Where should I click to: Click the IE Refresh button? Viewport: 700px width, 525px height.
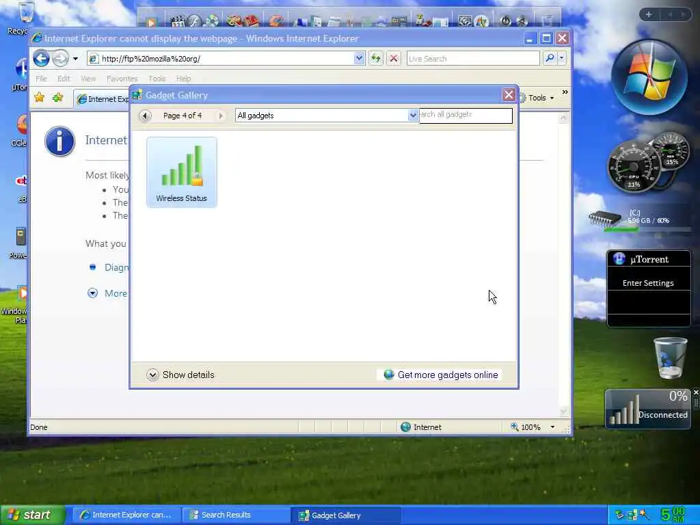click(x=376, y=59)
